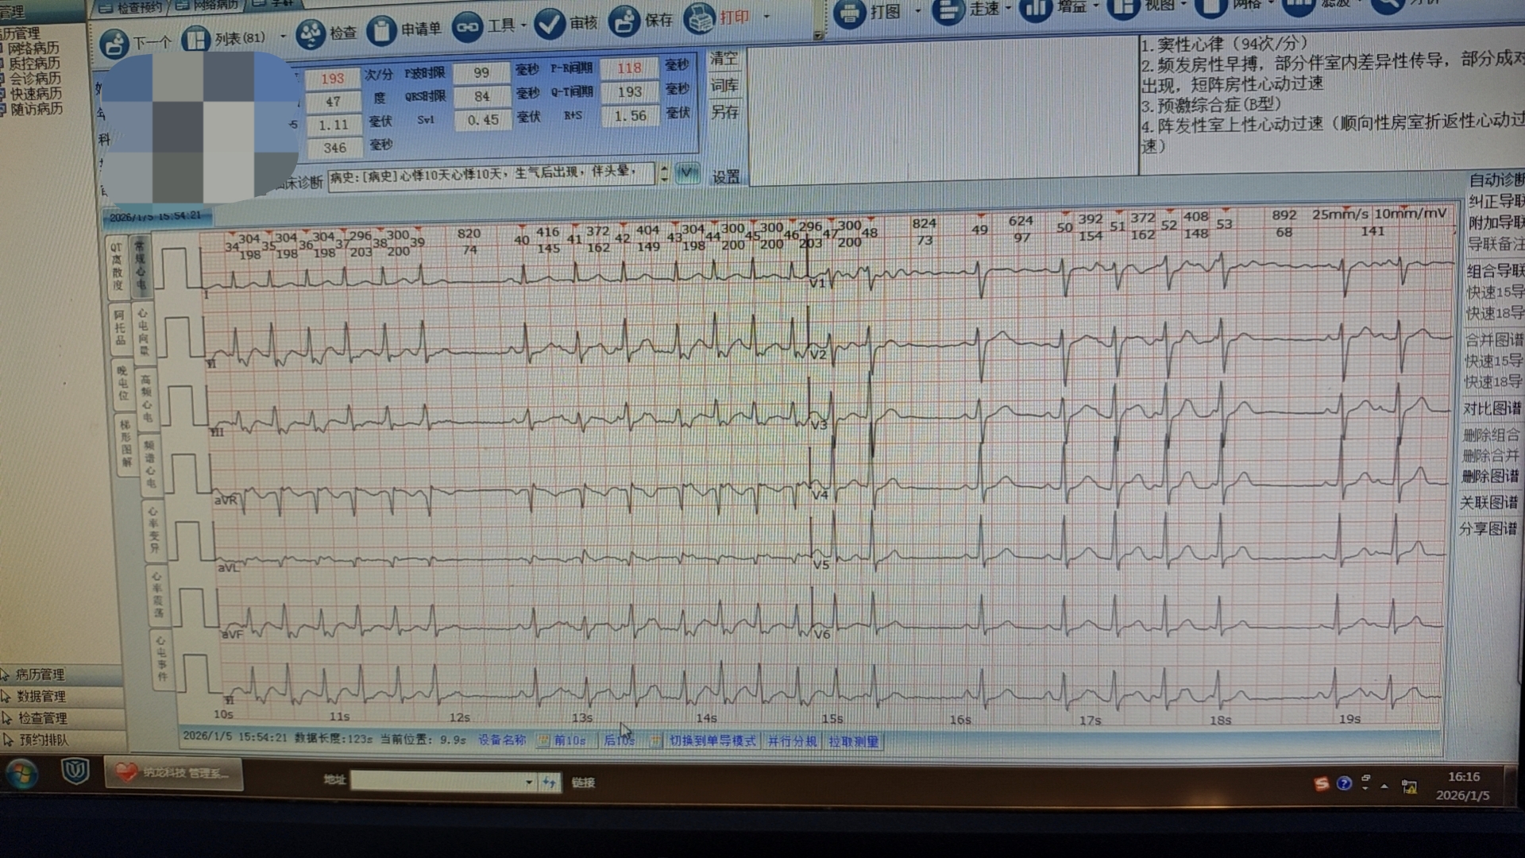Click the 下一个 (next patient) icon
This screenshot has width=1525, height=858.
[114, 43]
